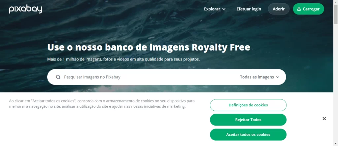Click the Aderir button
This screenshot has height=146, width=338.
coord(279,9)
